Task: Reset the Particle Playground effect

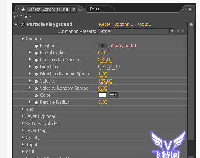Action: point(105,24)
